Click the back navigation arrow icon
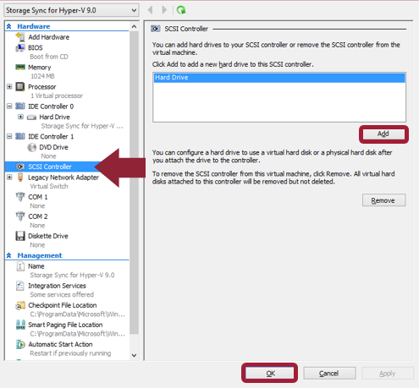Screen dimensions: 419x388 coord(150,10)
